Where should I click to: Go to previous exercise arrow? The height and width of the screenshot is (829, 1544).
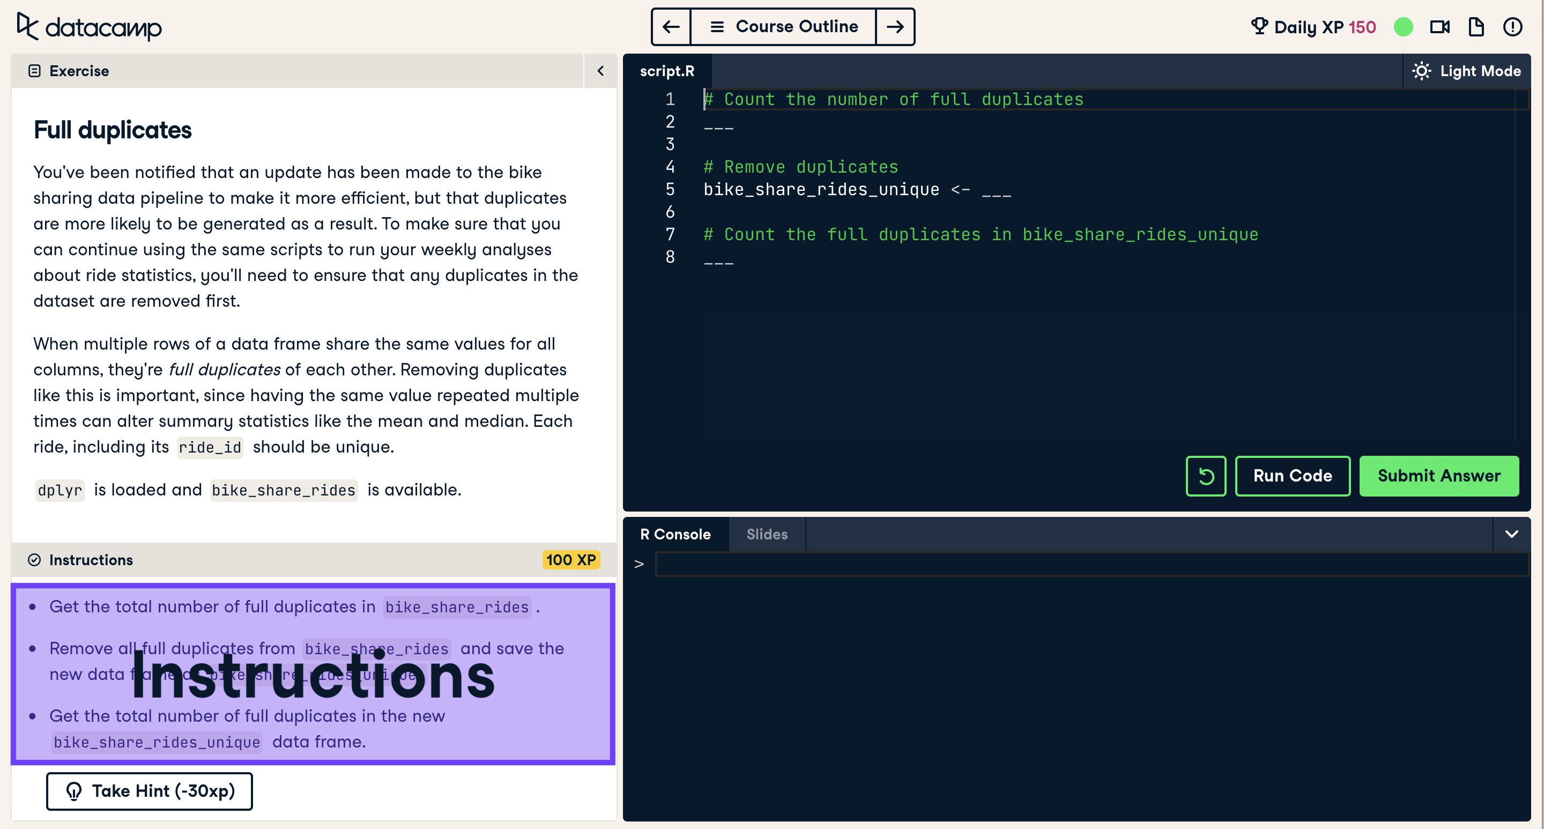click(x=671, y=27)
